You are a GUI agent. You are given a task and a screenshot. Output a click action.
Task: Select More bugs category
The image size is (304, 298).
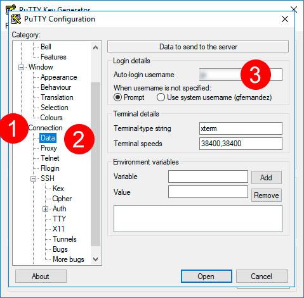(x=69, y=259)
